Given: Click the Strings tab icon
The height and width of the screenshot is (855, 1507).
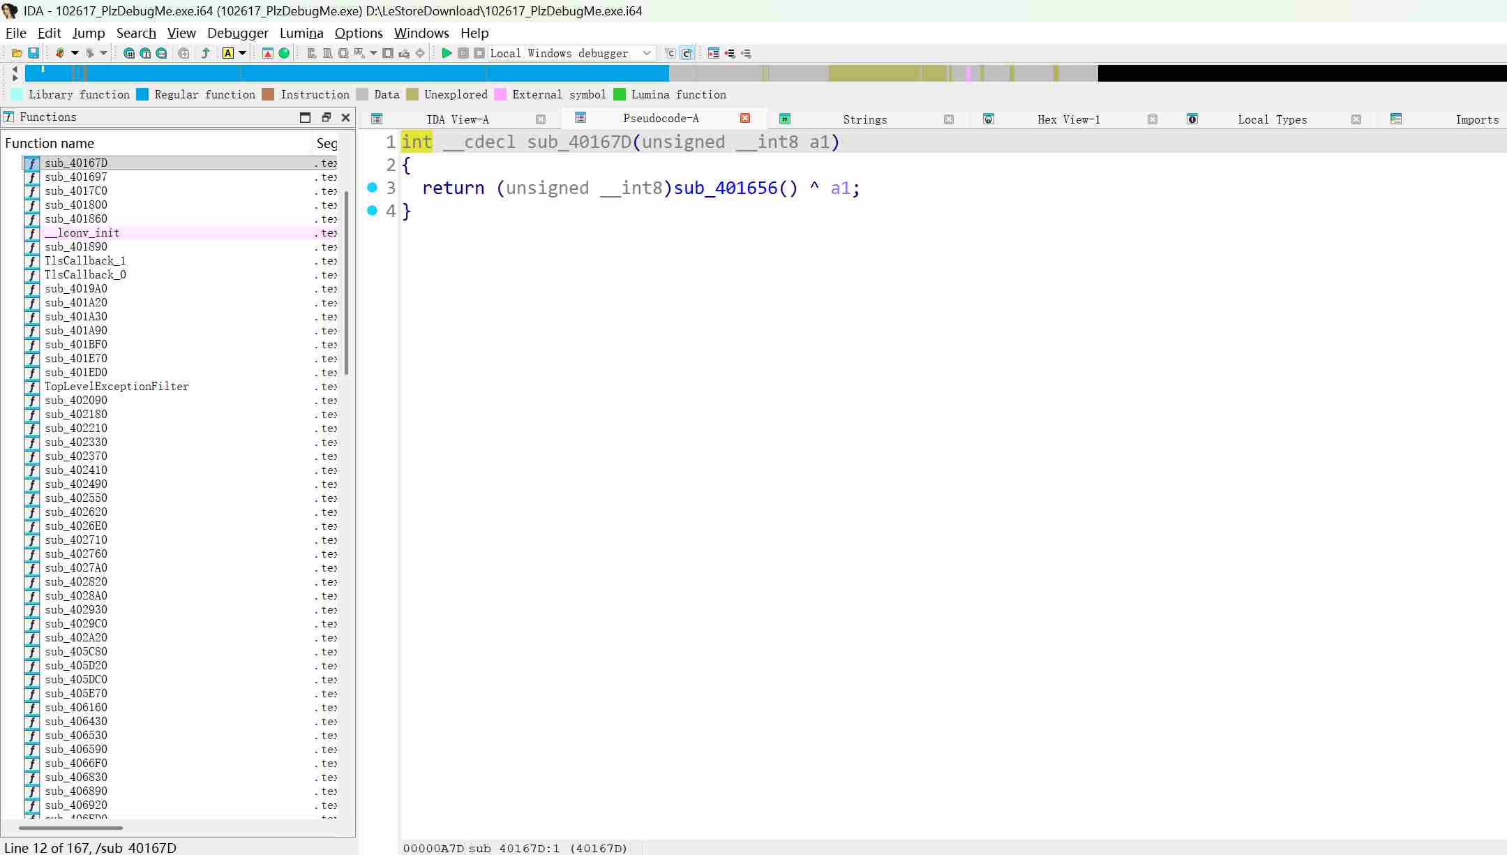Looking at the screenshot, I should (x=784, y=119).
